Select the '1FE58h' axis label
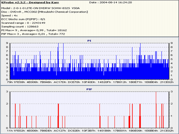Screen dimensions: 179x134 pos(19,82)
